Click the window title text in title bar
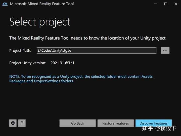Screen dimensions: 181x136 pos(42,4)
